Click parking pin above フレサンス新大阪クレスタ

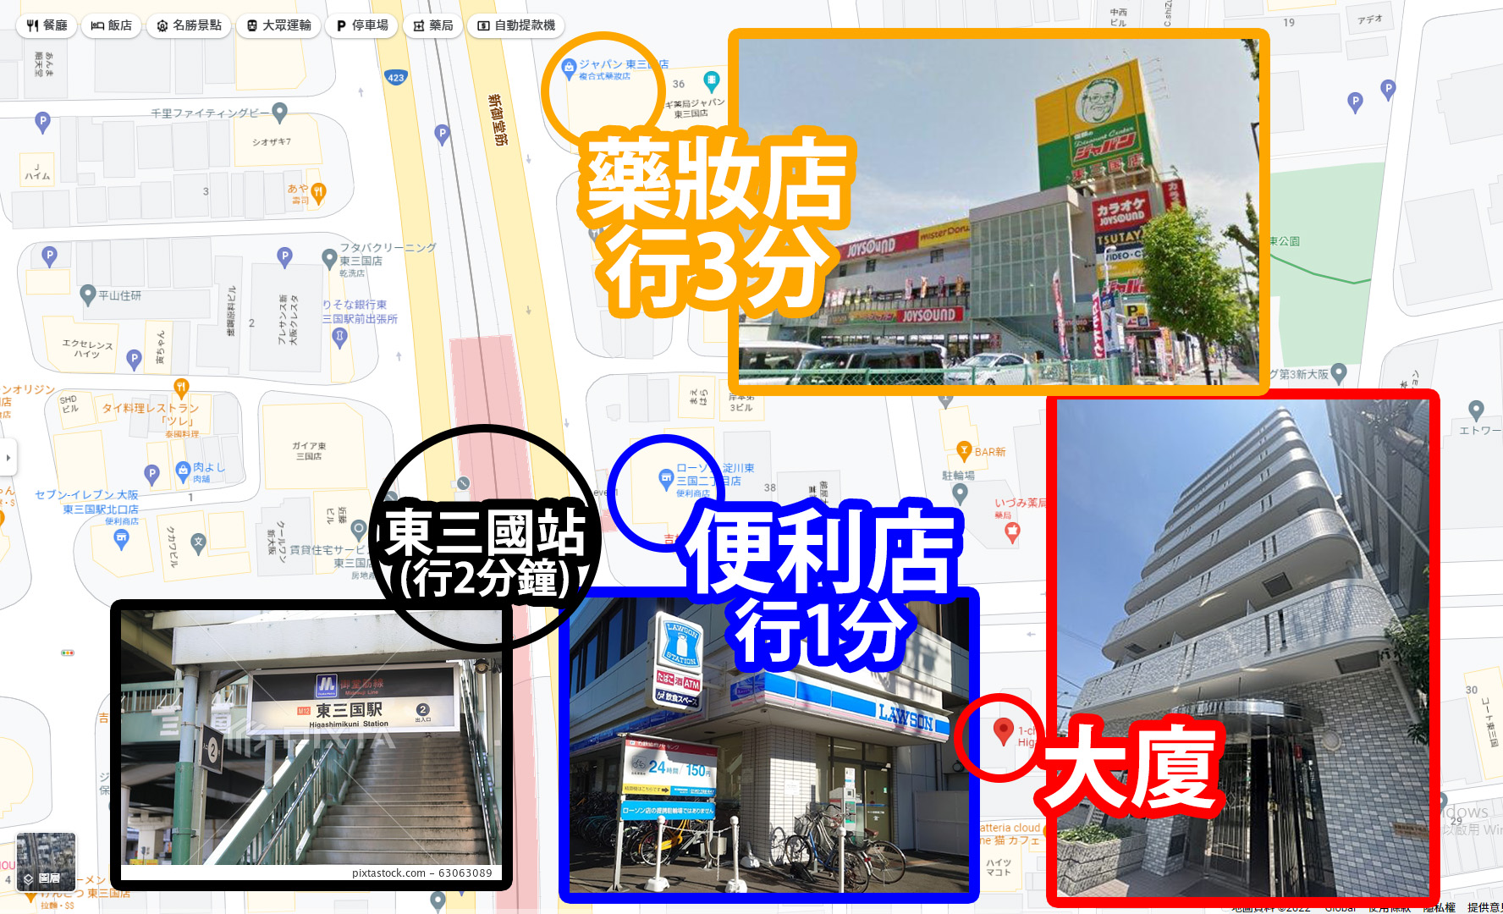(x=285, y=256)
